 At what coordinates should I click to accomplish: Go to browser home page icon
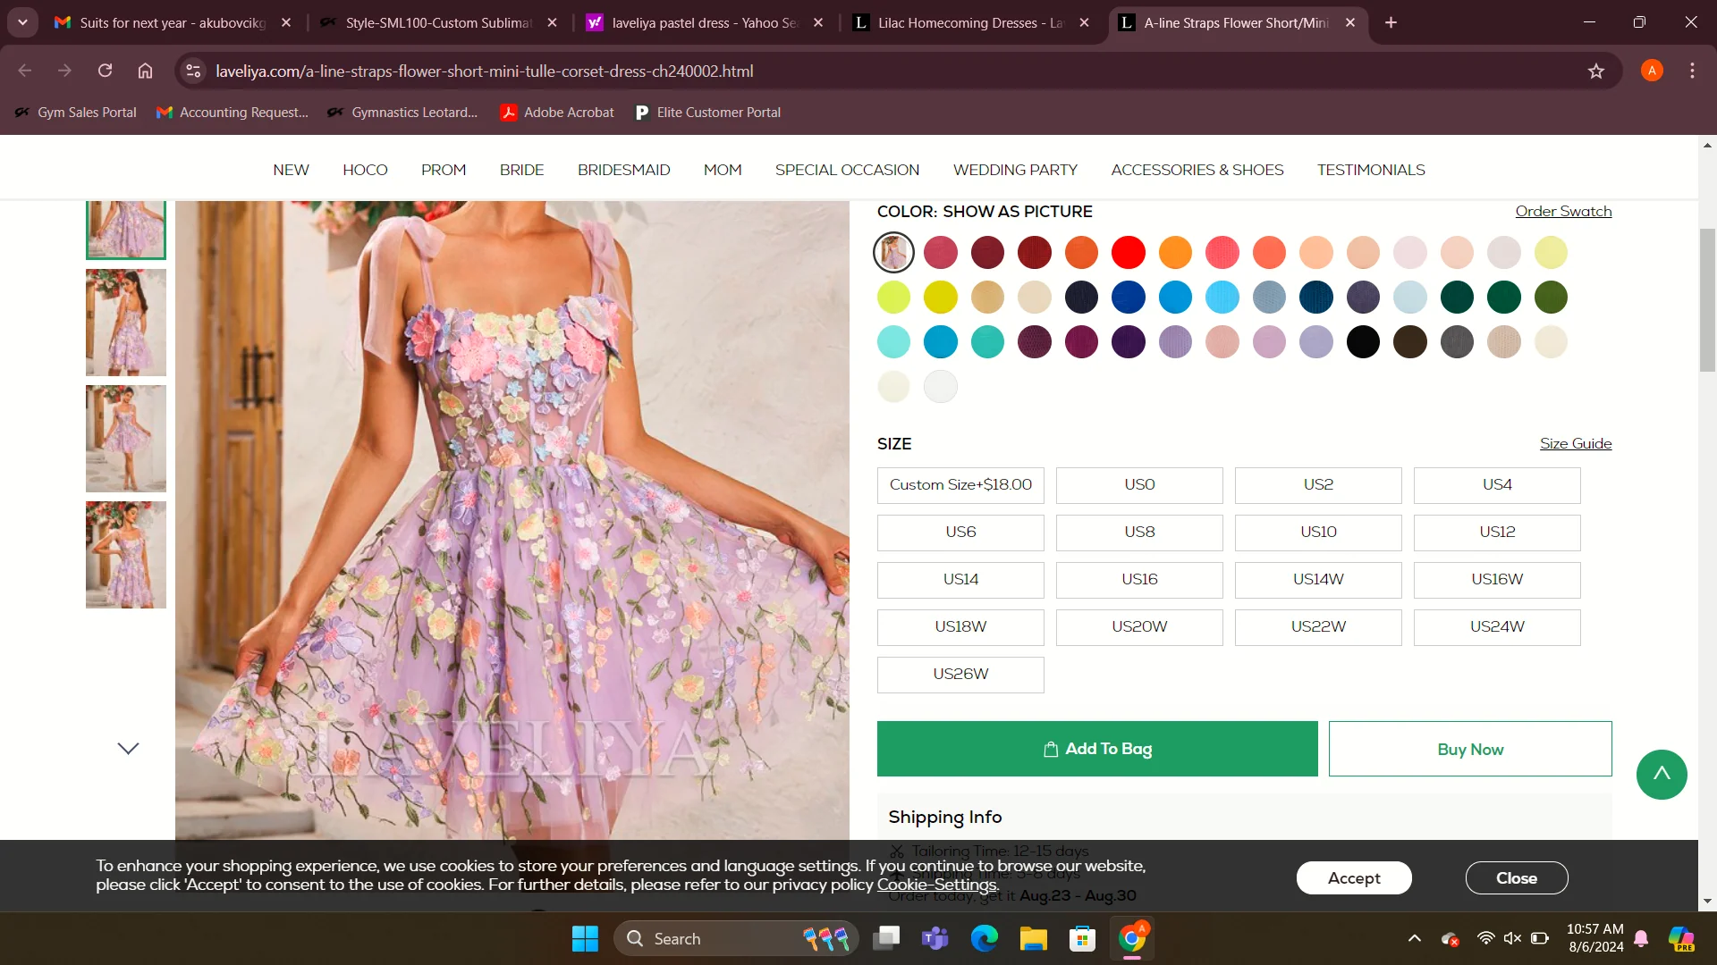pos(145,71)
